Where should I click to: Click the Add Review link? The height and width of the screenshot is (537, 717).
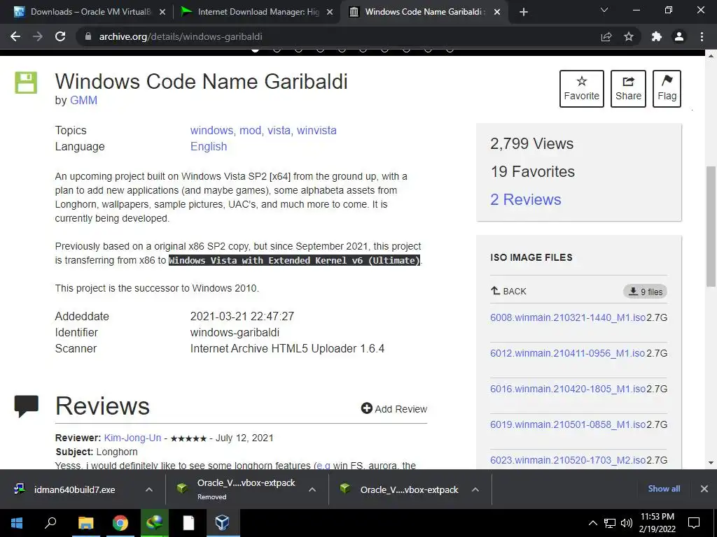[x=394, y=408]
